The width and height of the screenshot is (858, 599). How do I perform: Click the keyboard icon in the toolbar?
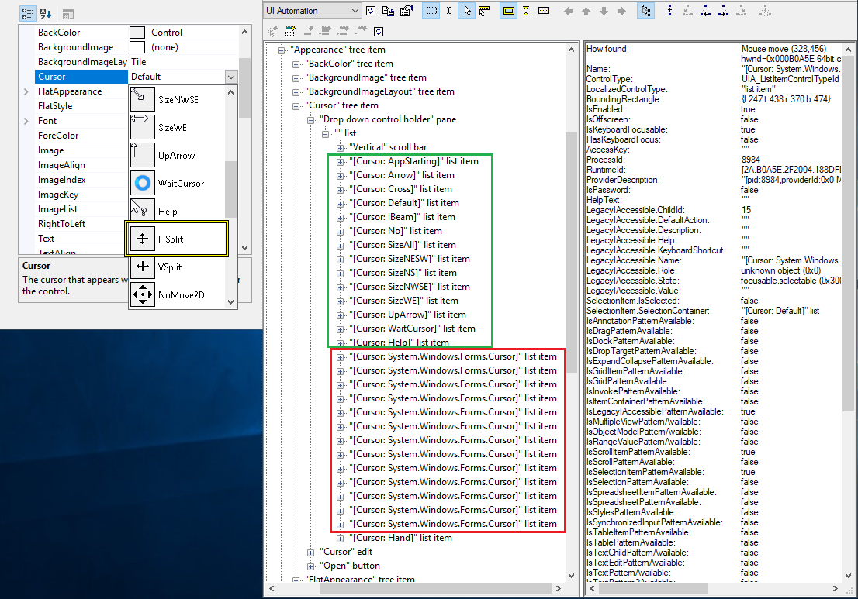click(544, 10)
